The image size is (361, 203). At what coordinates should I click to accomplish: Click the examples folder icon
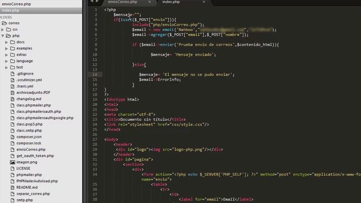coord(12,48)
